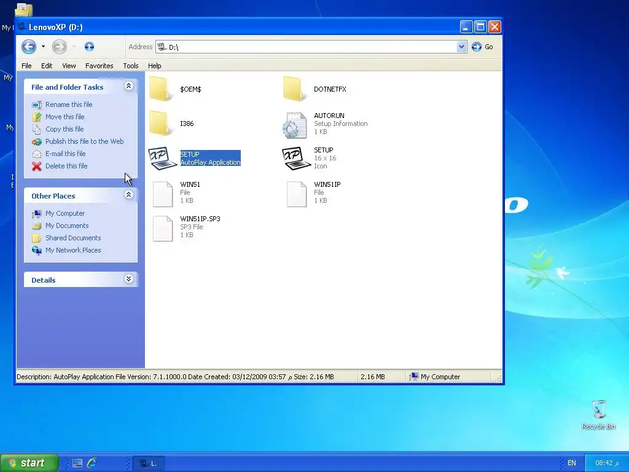Click the EN language indicator

572,463
